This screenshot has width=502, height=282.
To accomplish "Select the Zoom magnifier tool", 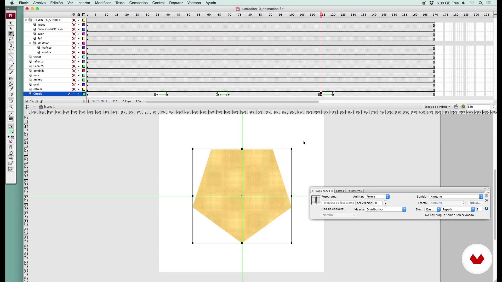I will tap(11, 107).
